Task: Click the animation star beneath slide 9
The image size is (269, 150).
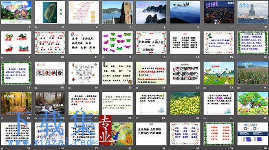Action: pos(2,57)
